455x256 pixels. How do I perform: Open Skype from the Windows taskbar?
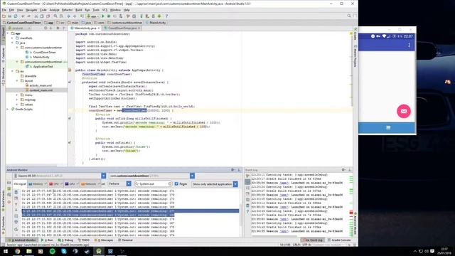click(64, 251)
